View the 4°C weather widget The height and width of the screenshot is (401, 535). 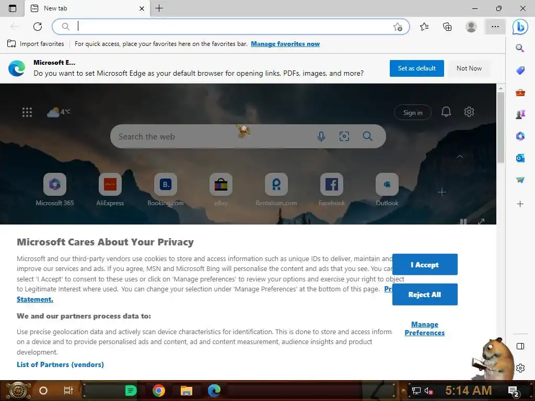pos(59,112)
